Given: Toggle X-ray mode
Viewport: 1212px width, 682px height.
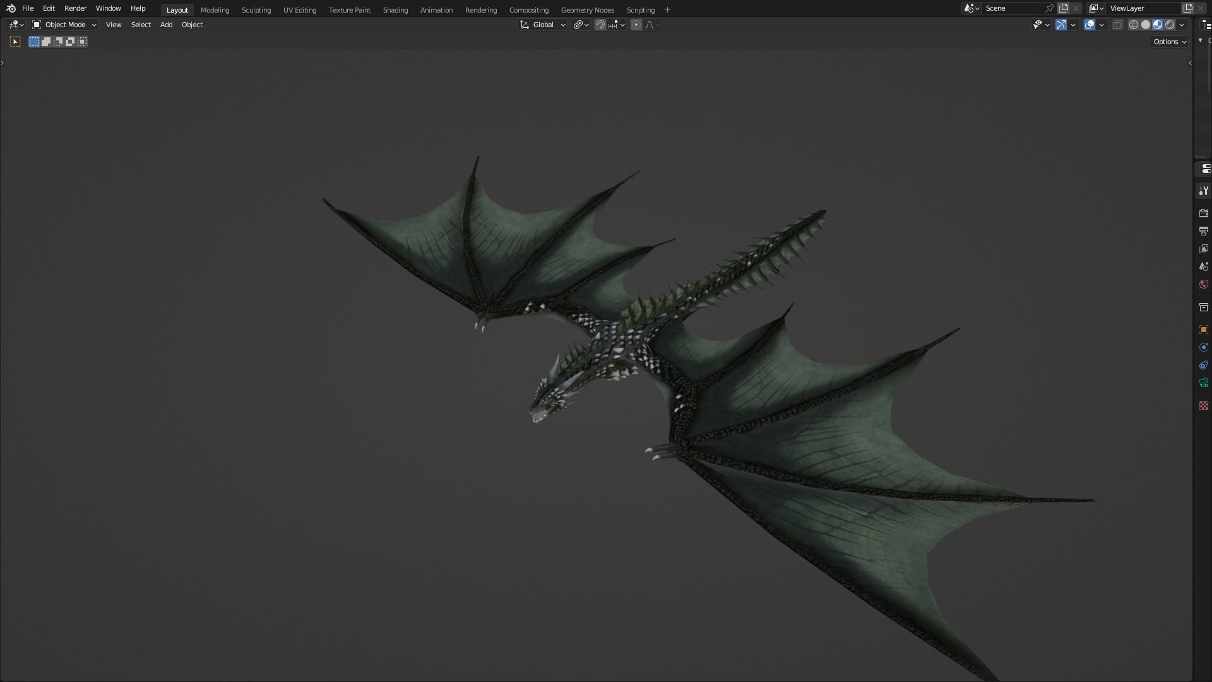Looking at the screenshot, I should (1118, 25).
